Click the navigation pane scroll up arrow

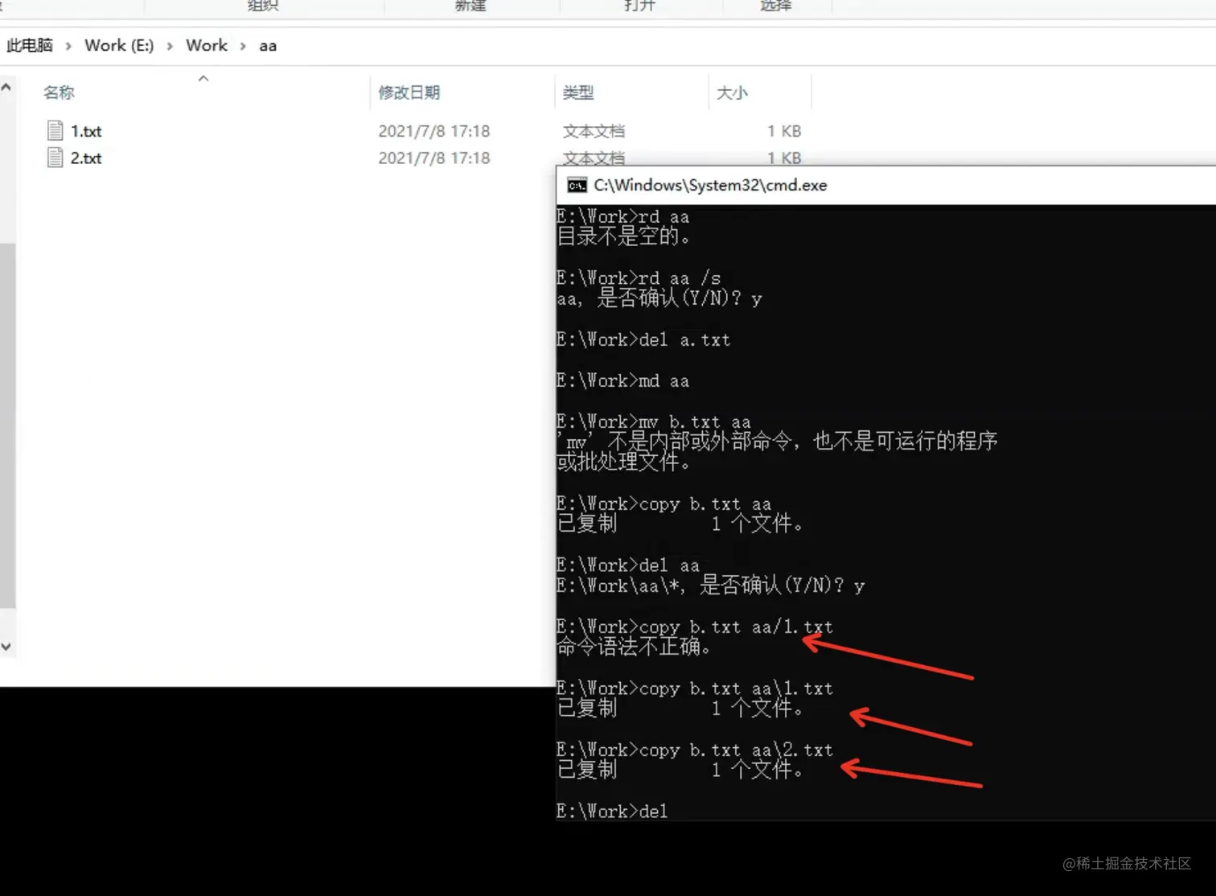6,87
